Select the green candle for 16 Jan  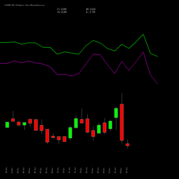[76, 123]
